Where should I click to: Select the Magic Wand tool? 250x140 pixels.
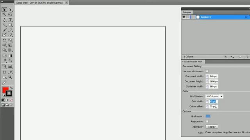point(4,14)
